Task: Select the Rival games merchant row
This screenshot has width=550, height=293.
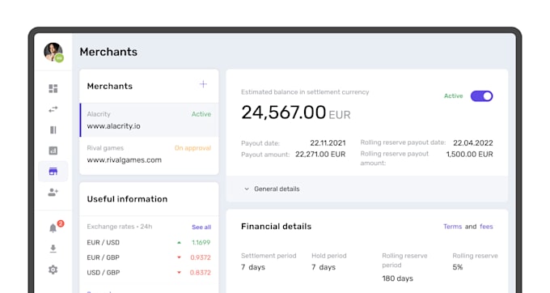Action: (x=149, y=154)
